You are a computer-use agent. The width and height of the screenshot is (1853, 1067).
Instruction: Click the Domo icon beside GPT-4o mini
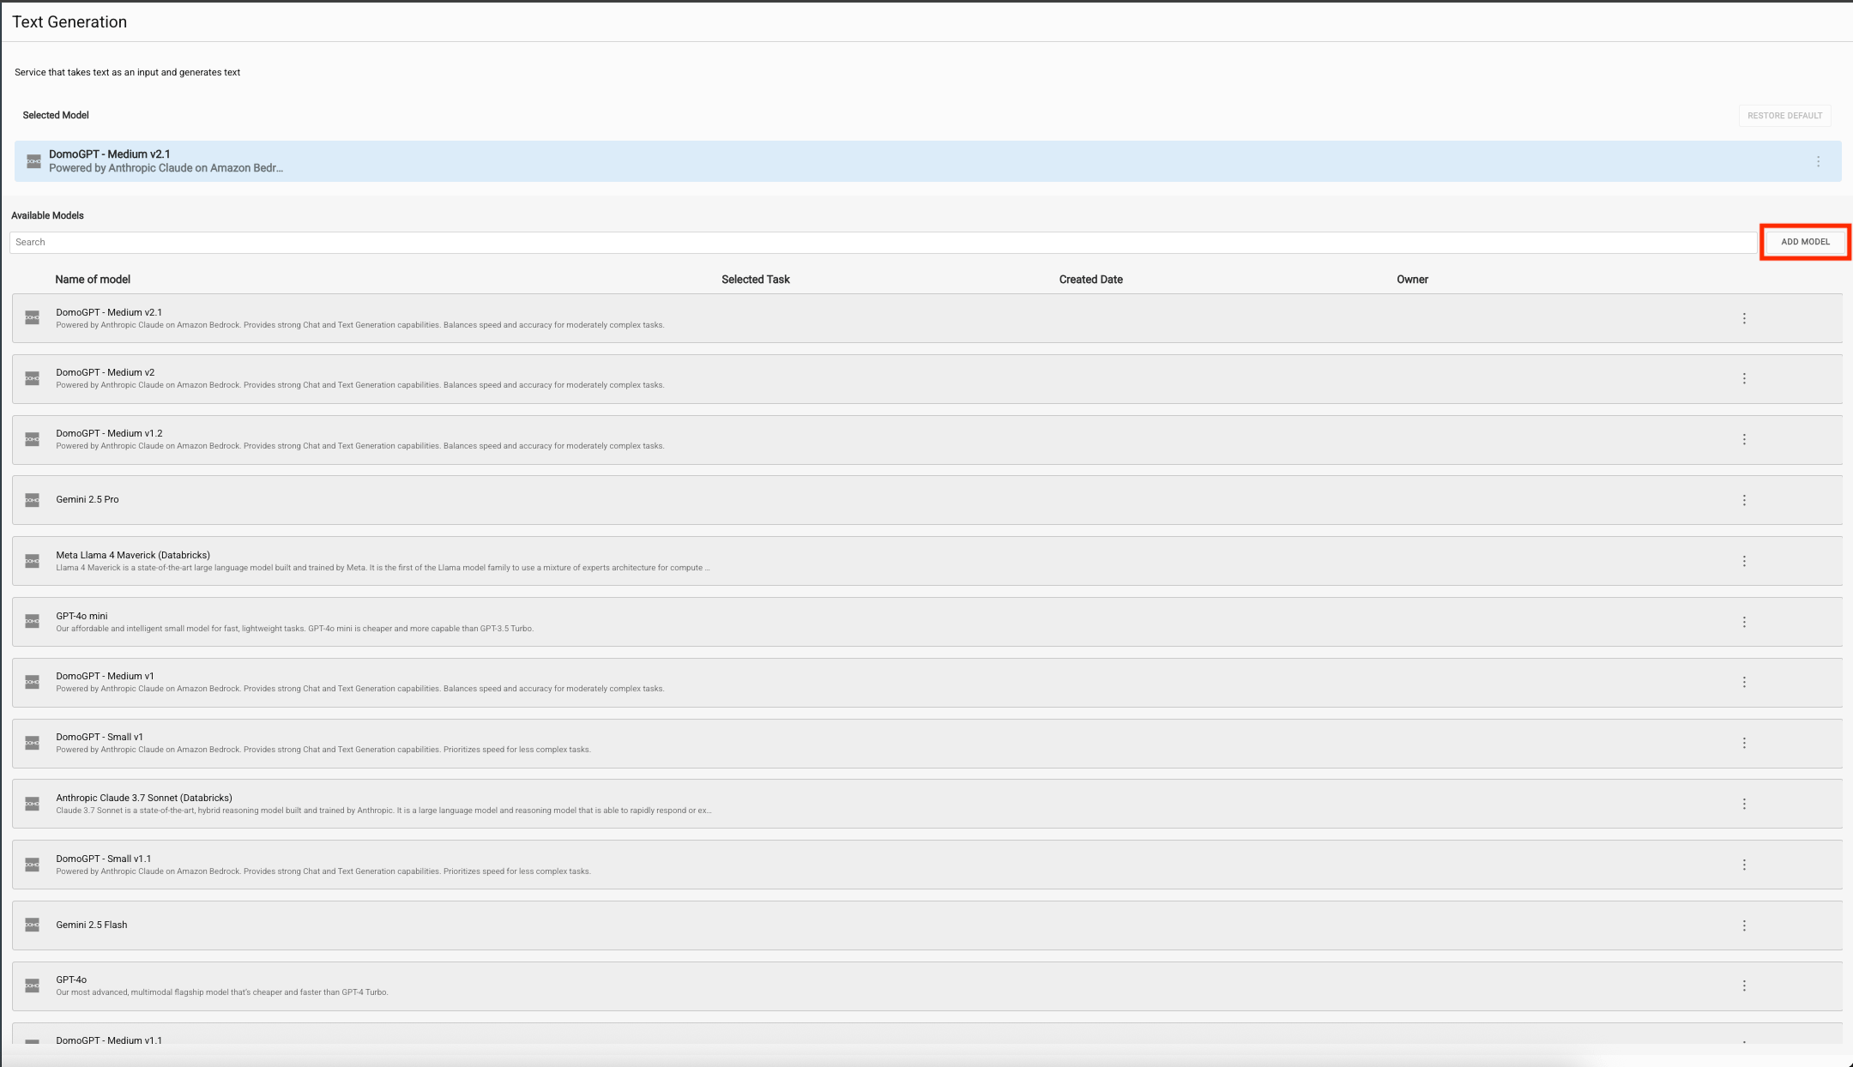(x=32, y=621)
